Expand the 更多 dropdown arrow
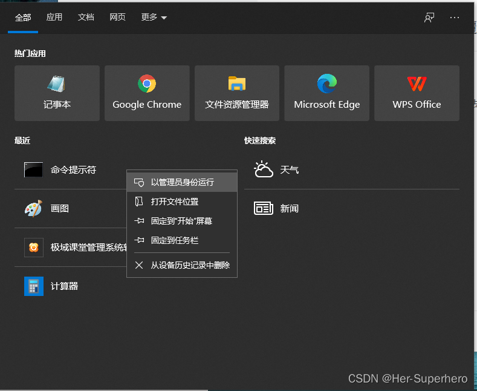 click(x=164, y=18)
